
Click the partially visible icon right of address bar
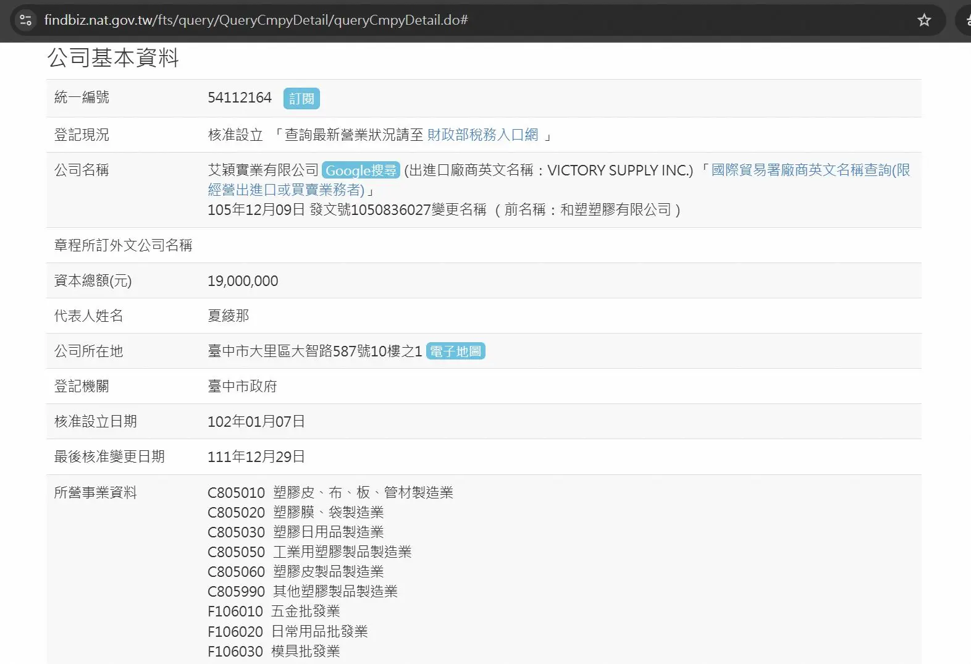click(x=965, y=20)
